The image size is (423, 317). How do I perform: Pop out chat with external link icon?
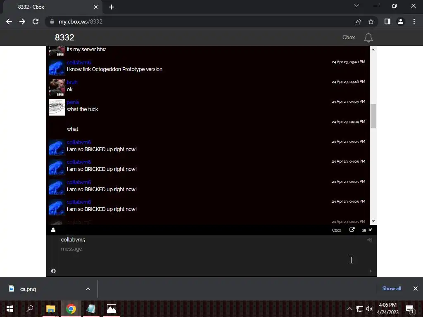352,229
